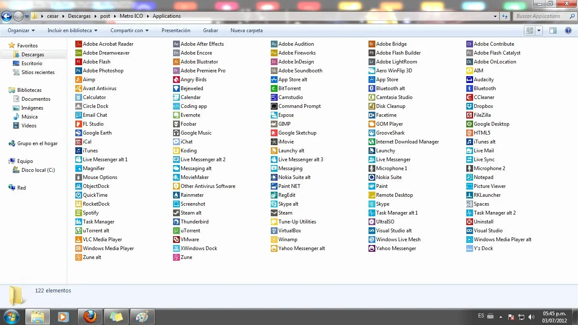Select the Spotify icon file
This screenshot has width=578, height=325.
pyautogui.click(x=91, y=213)
